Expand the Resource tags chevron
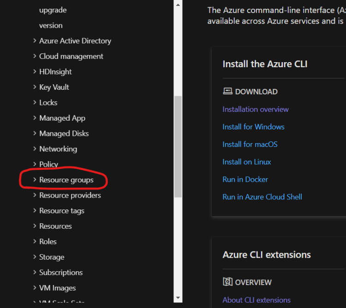 pyautogui.click(x=35, y=210)
